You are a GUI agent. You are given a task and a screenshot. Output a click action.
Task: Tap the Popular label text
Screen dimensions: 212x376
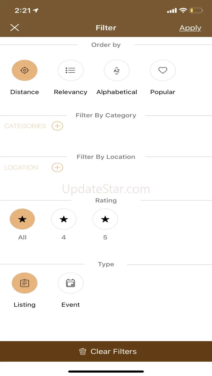(x=163, y=92)
